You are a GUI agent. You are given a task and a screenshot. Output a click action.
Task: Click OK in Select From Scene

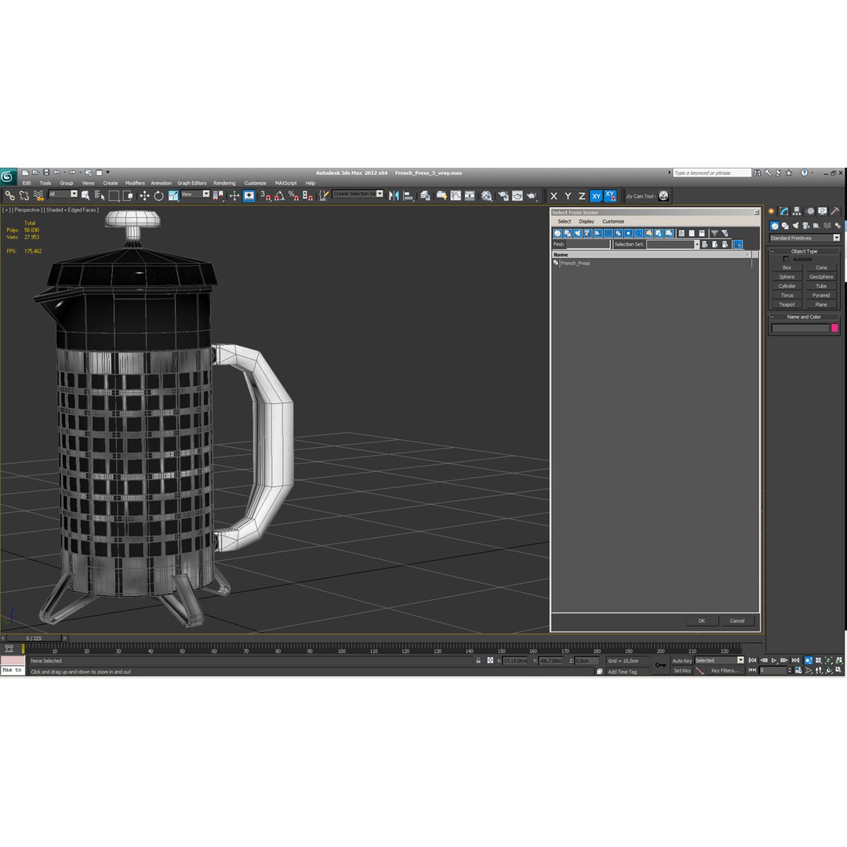702,620
